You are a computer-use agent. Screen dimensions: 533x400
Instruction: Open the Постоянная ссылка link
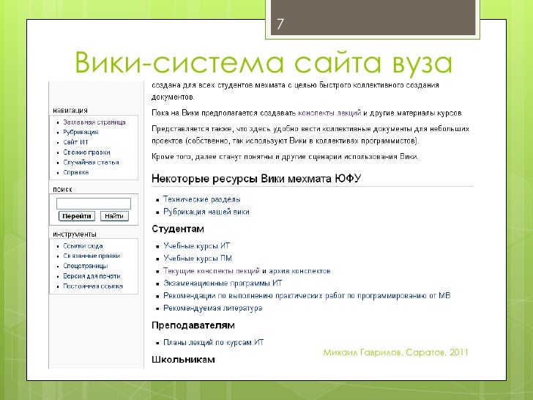(93, 286)
